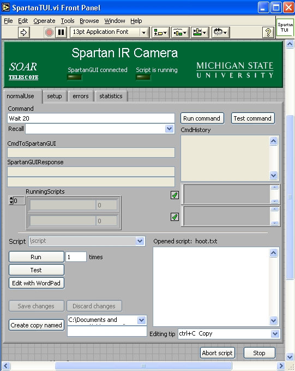Click opened script scroll up arrow
Image resolution: width=295 pixels, height=371 pixels.
(274, 253)
